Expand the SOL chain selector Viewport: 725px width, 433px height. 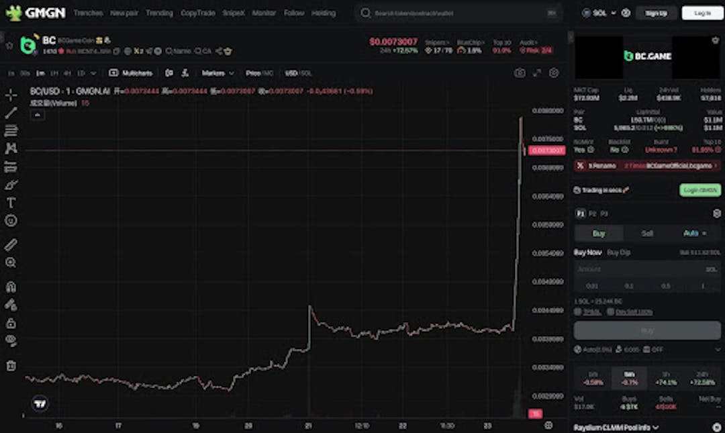click(599, 13)
